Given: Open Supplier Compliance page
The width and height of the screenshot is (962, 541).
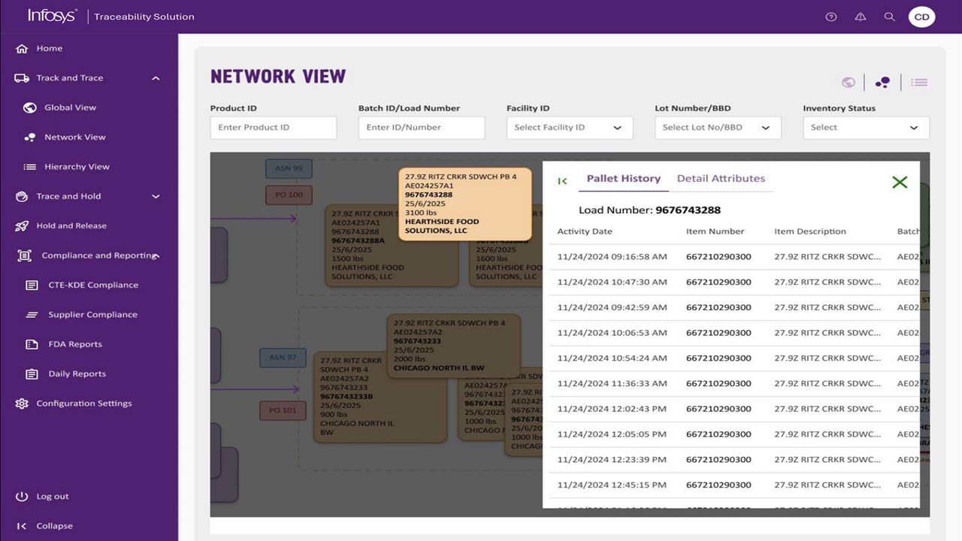Looking at the screenshot, I should pos(93,315).
